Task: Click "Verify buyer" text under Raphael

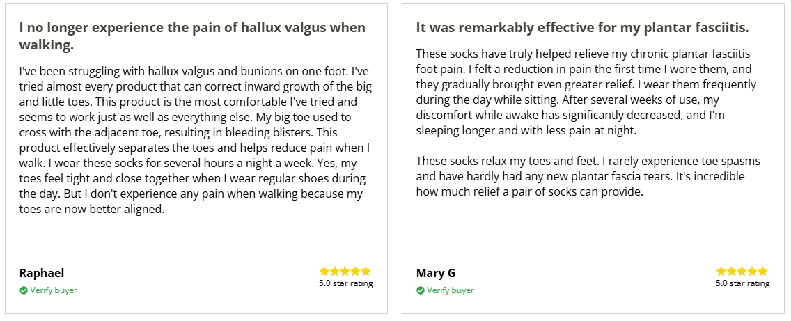Action: (x=54, y=290)
